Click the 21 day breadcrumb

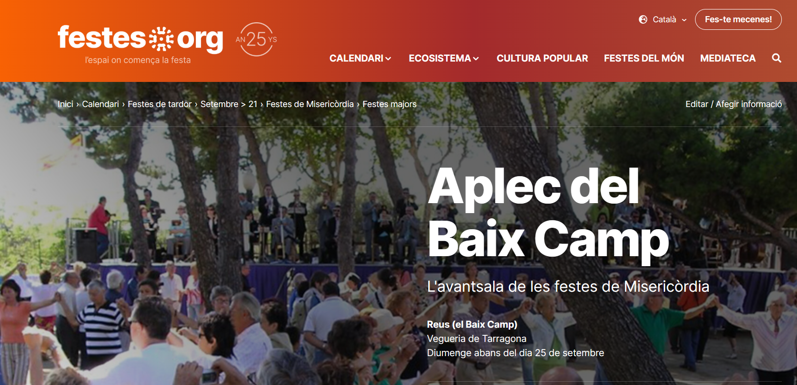(253, 104)
